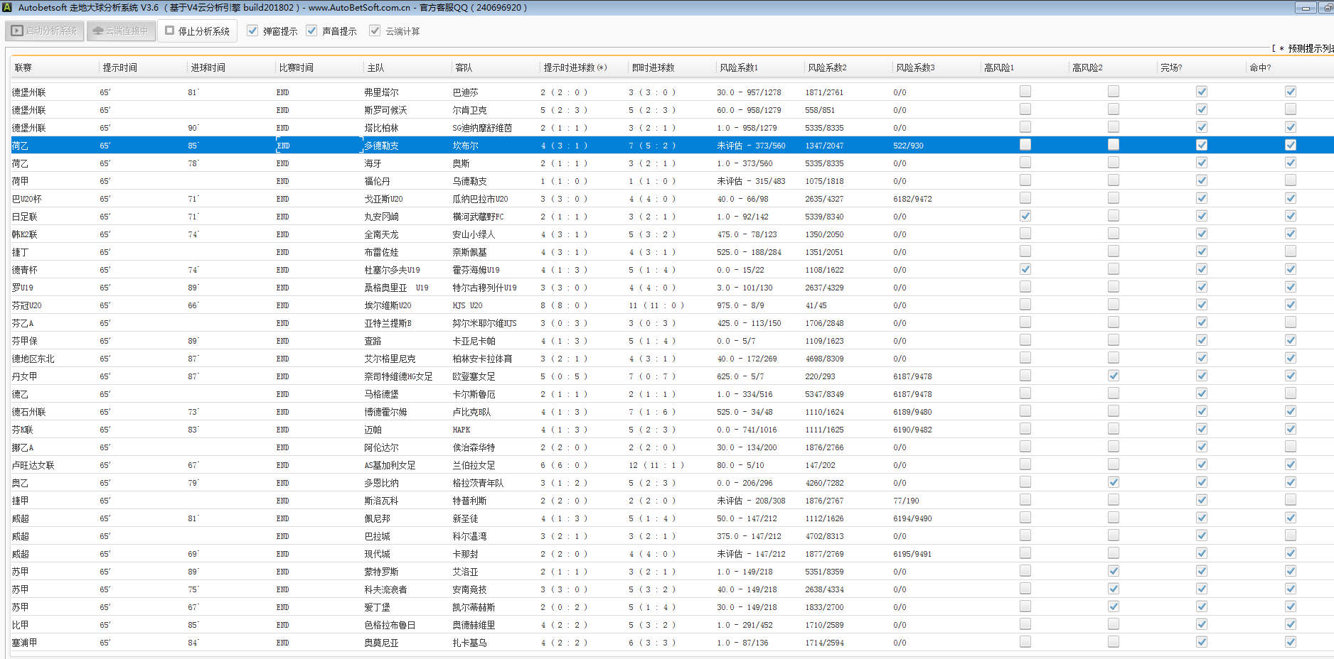Click the 即时进球数 column header

click(653, 67)
